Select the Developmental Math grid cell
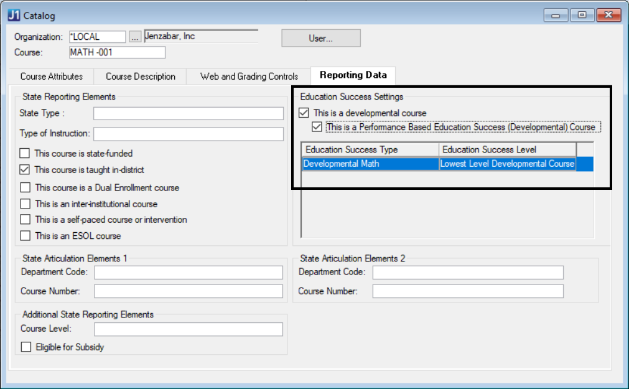This screenshot has width=629, height=389. click(370, 164)
